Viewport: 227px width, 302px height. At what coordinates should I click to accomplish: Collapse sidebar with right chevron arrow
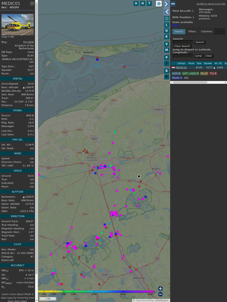click(166, 4)
